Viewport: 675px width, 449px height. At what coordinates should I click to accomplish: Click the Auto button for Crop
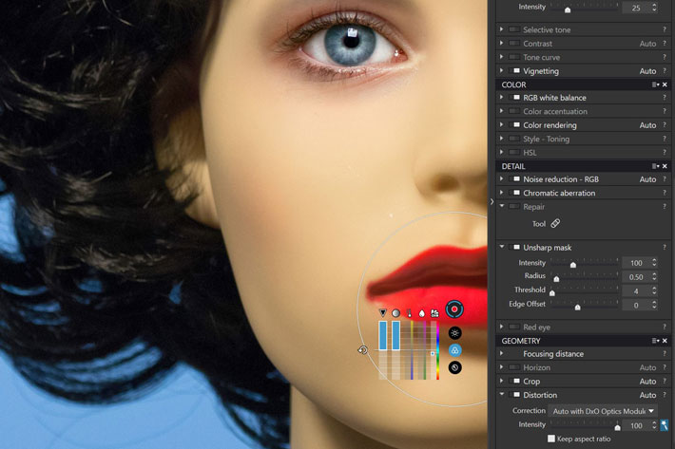coord(647,381)
